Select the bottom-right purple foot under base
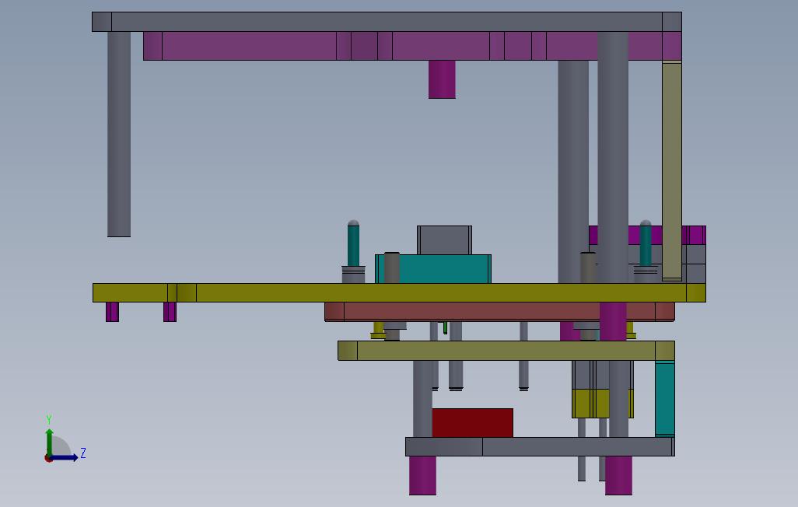 [618, 475]
